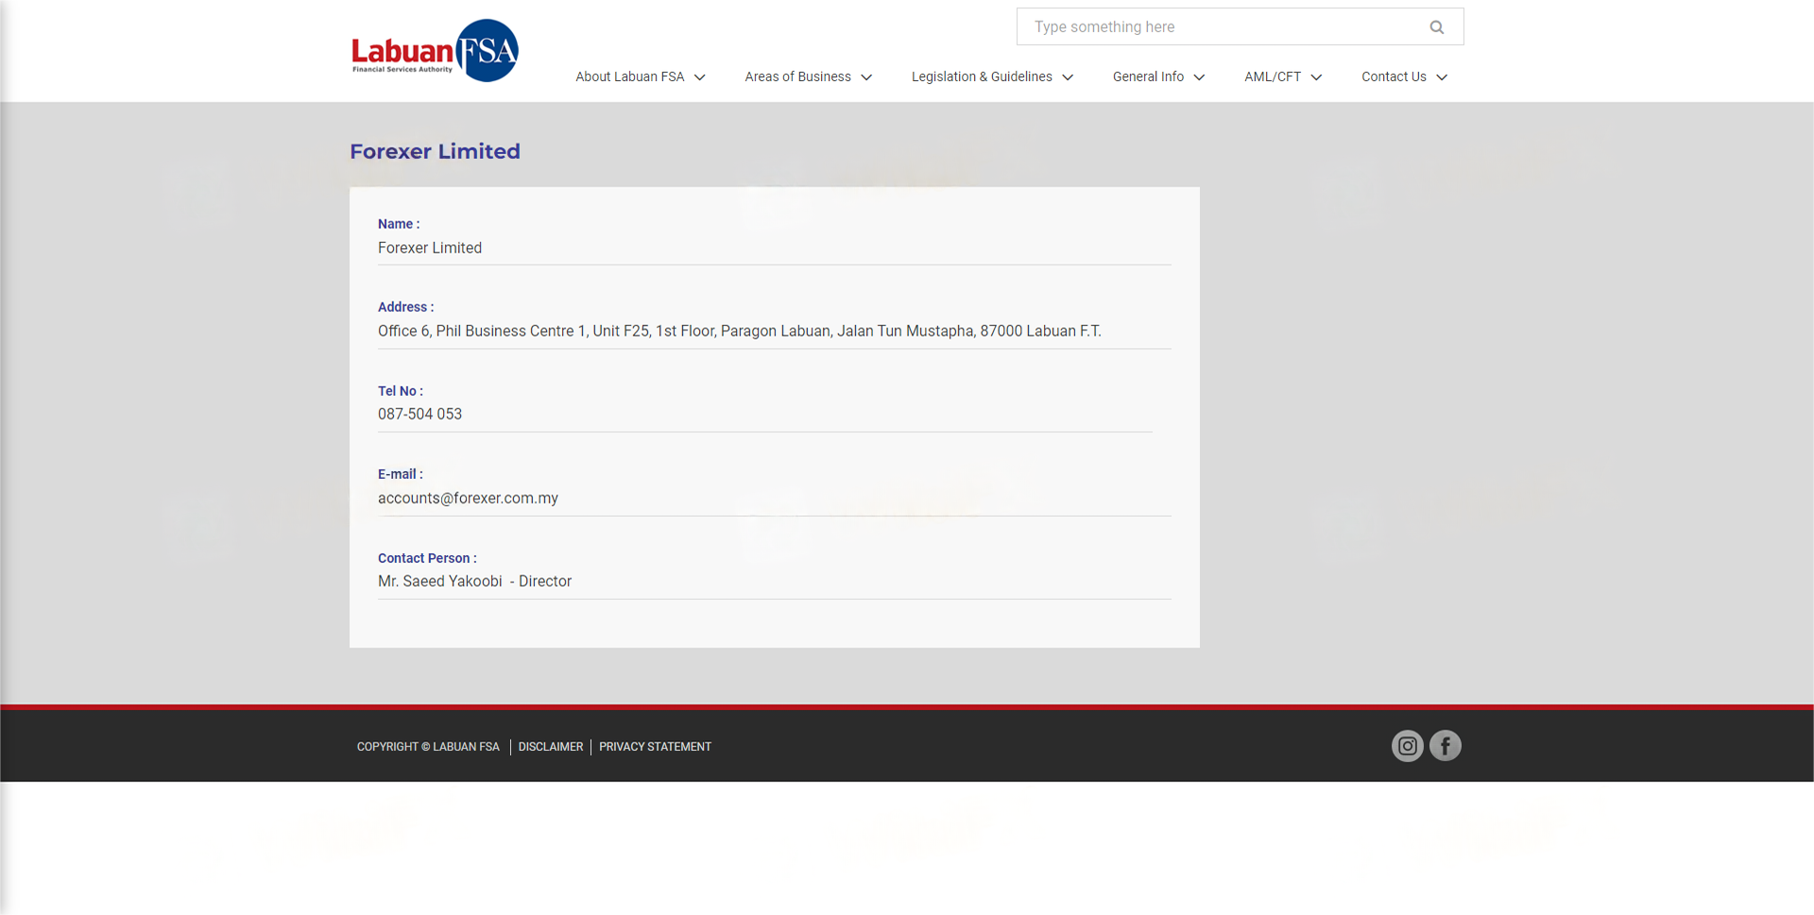
Task: Open Areas of Business menu
Action: point(797,76)
